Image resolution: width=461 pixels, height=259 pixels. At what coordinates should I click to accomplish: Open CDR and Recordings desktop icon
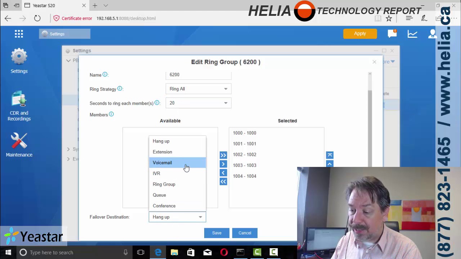[19, 106]
